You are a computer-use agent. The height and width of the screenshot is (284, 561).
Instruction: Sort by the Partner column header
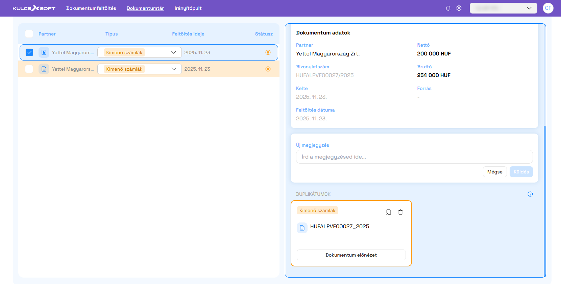(x=47, y=34)
